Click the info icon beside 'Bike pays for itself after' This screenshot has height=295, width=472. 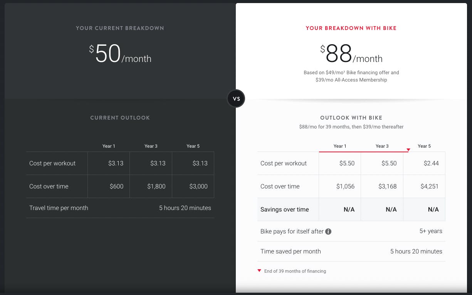click(x=328, y=232)
